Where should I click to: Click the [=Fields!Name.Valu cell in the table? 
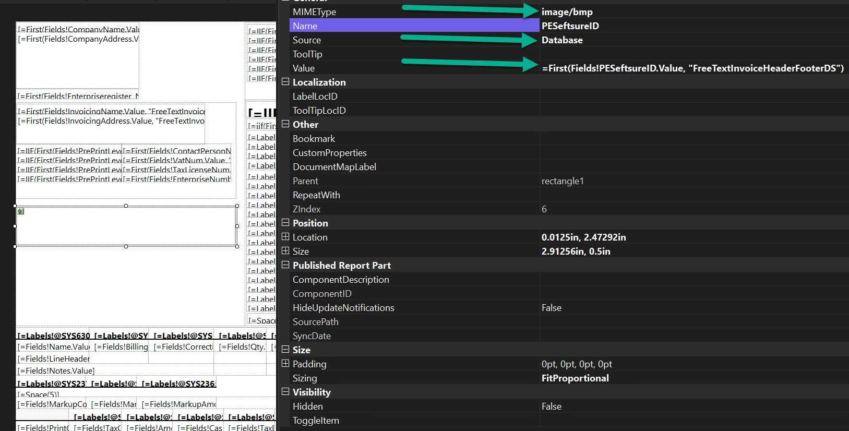tap(54, 347)
